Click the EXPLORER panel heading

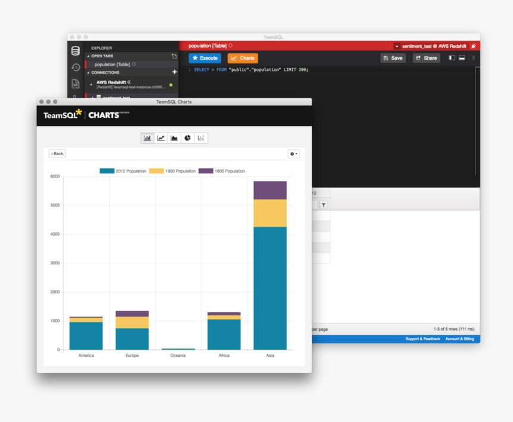point(102,48)
